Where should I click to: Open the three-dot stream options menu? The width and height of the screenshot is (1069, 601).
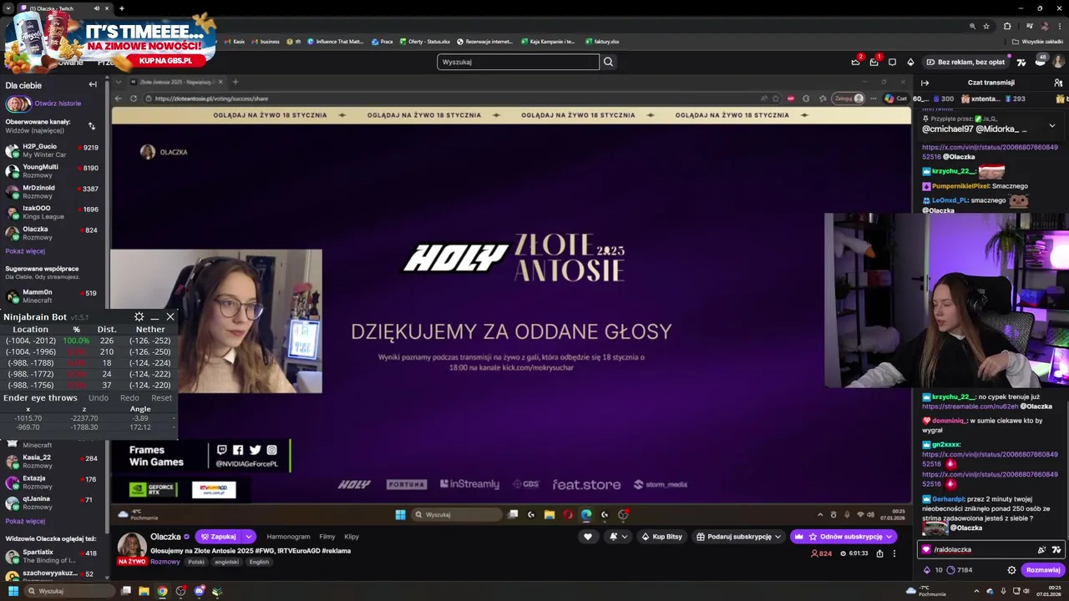coord(894,553)
